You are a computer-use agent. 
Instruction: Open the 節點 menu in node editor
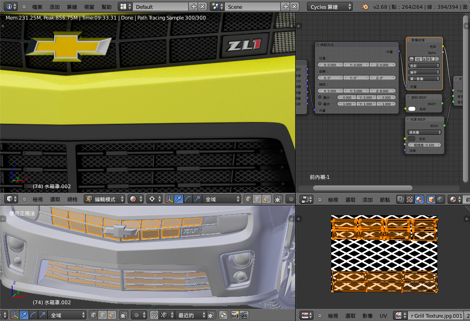click(x=385, y=200)
